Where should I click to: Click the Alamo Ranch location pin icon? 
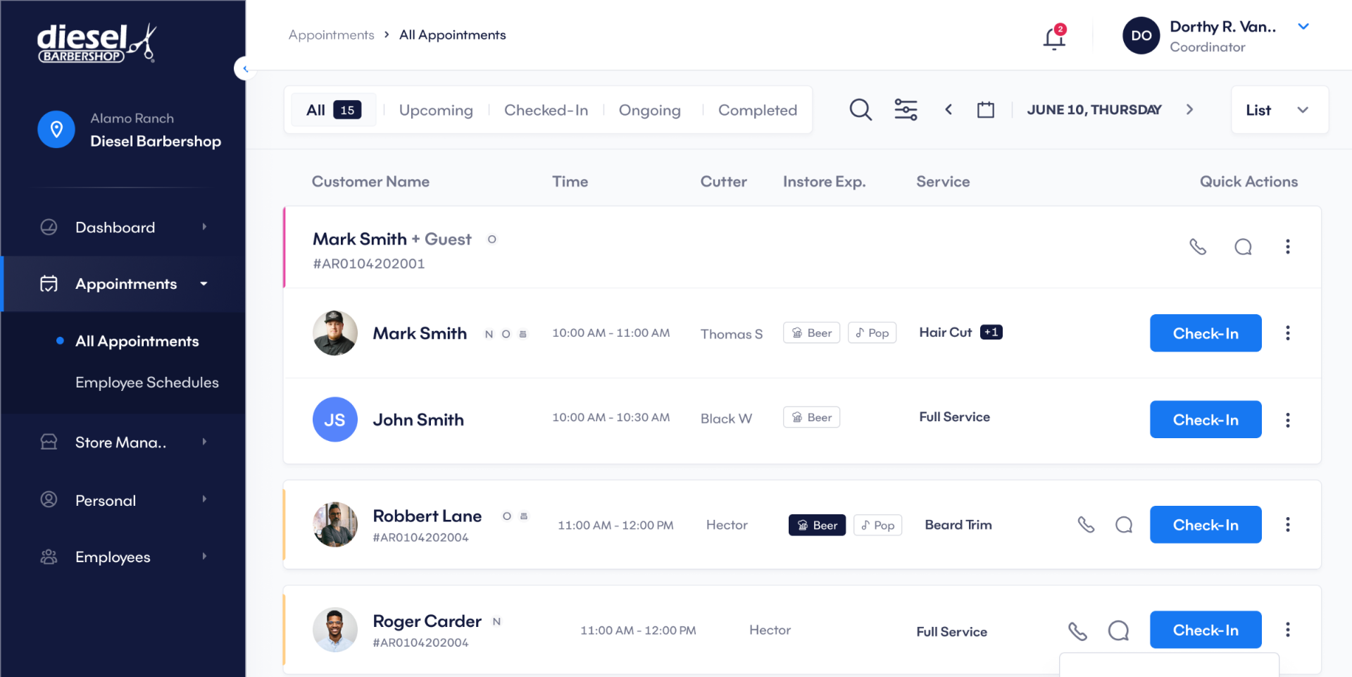(x=56, y=130)
